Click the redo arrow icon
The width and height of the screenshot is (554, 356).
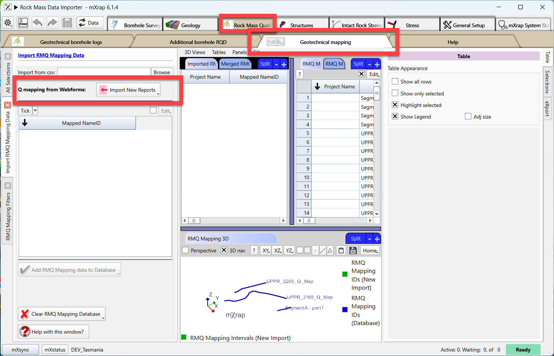[x=52, y=23]
